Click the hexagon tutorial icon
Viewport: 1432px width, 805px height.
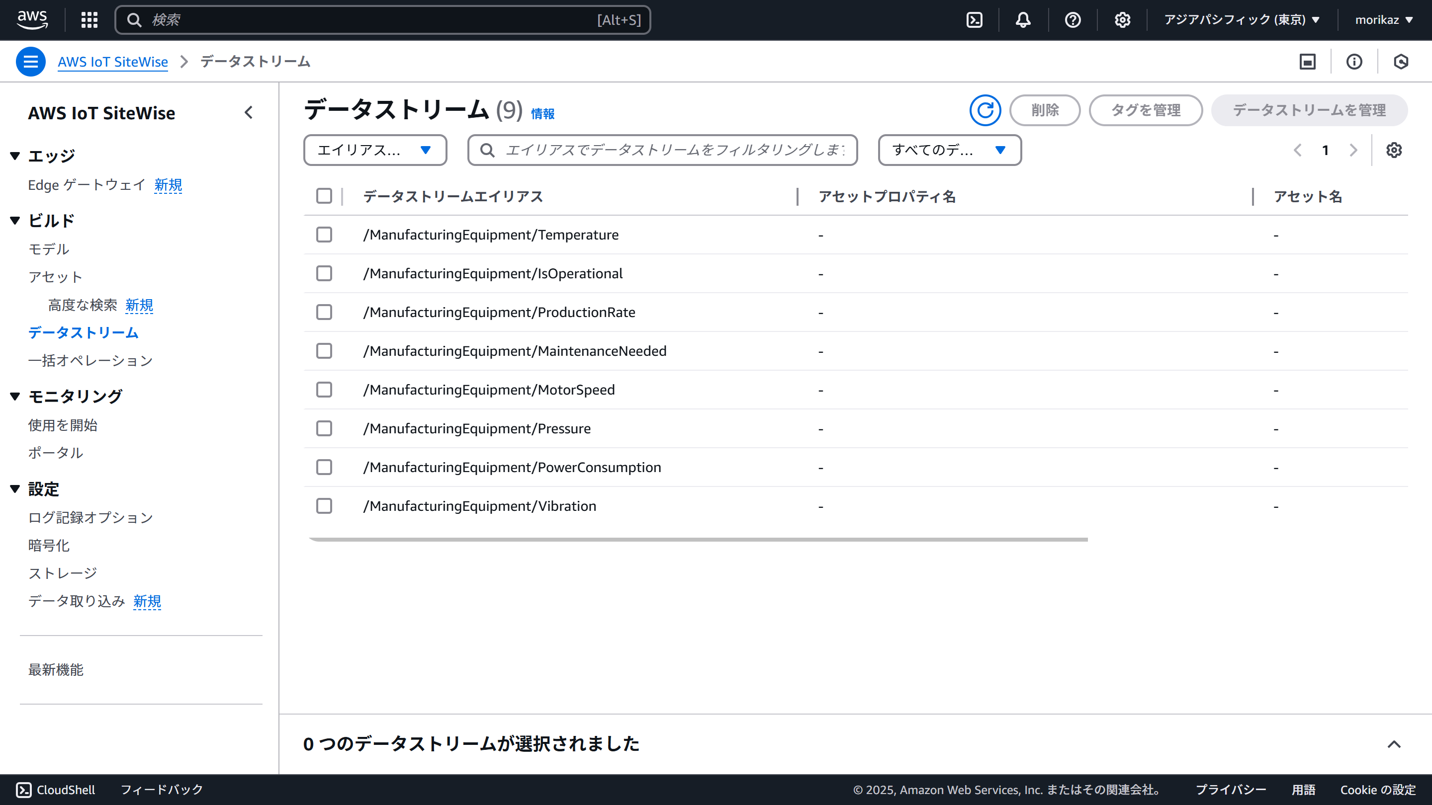tap(1401, 62)
